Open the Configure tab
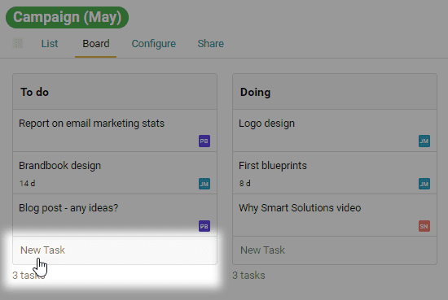The image size is (448, 300). pos(154,44)
